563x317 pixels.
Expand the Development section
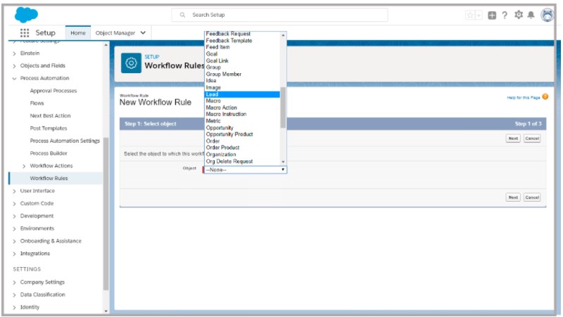(14, 216)
